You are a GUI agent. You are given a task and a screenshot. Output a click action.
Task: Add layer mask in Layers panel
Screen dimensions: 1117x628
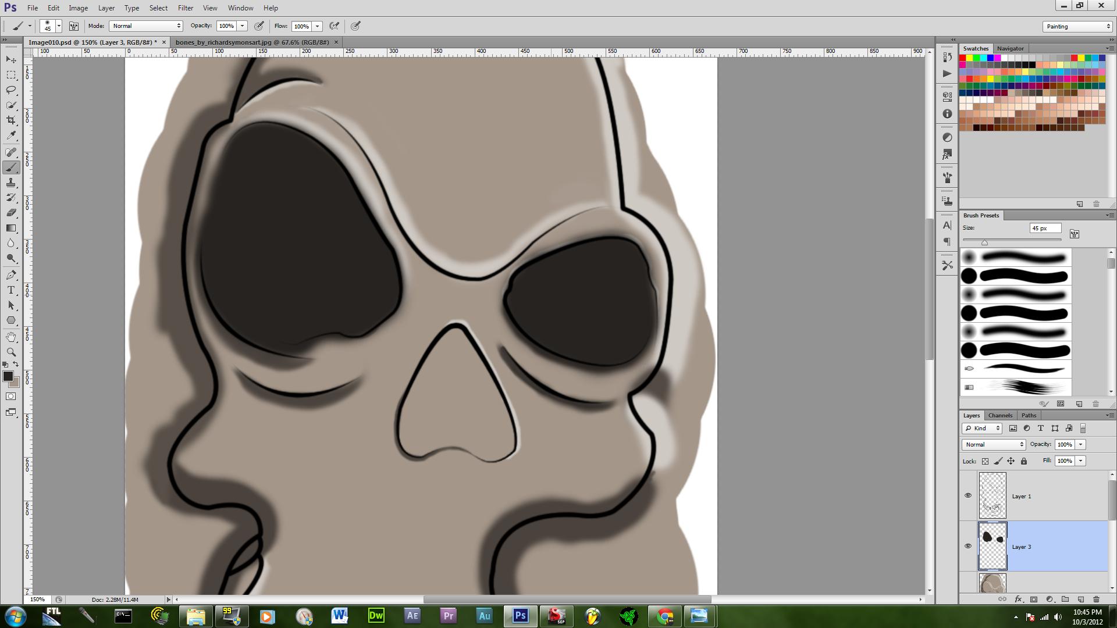pos(1034,600)
